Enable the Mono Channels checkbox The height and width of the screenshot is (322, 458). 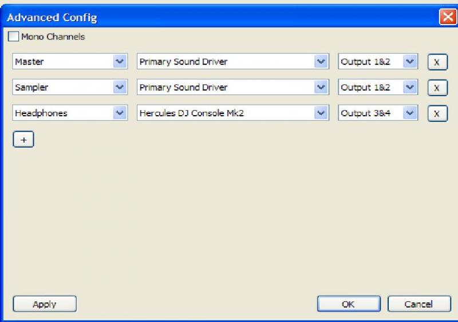pos(13,37)
